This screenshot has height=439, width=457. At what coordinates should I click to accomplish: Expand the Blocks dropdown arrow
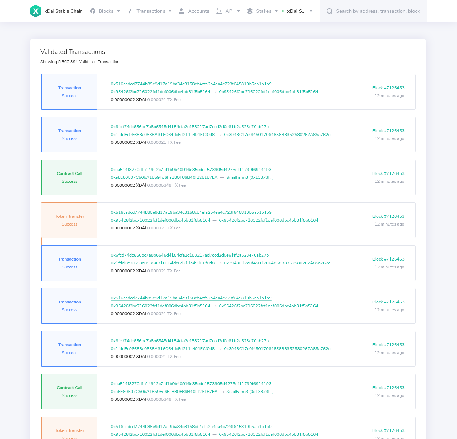[x=119, y=11]
